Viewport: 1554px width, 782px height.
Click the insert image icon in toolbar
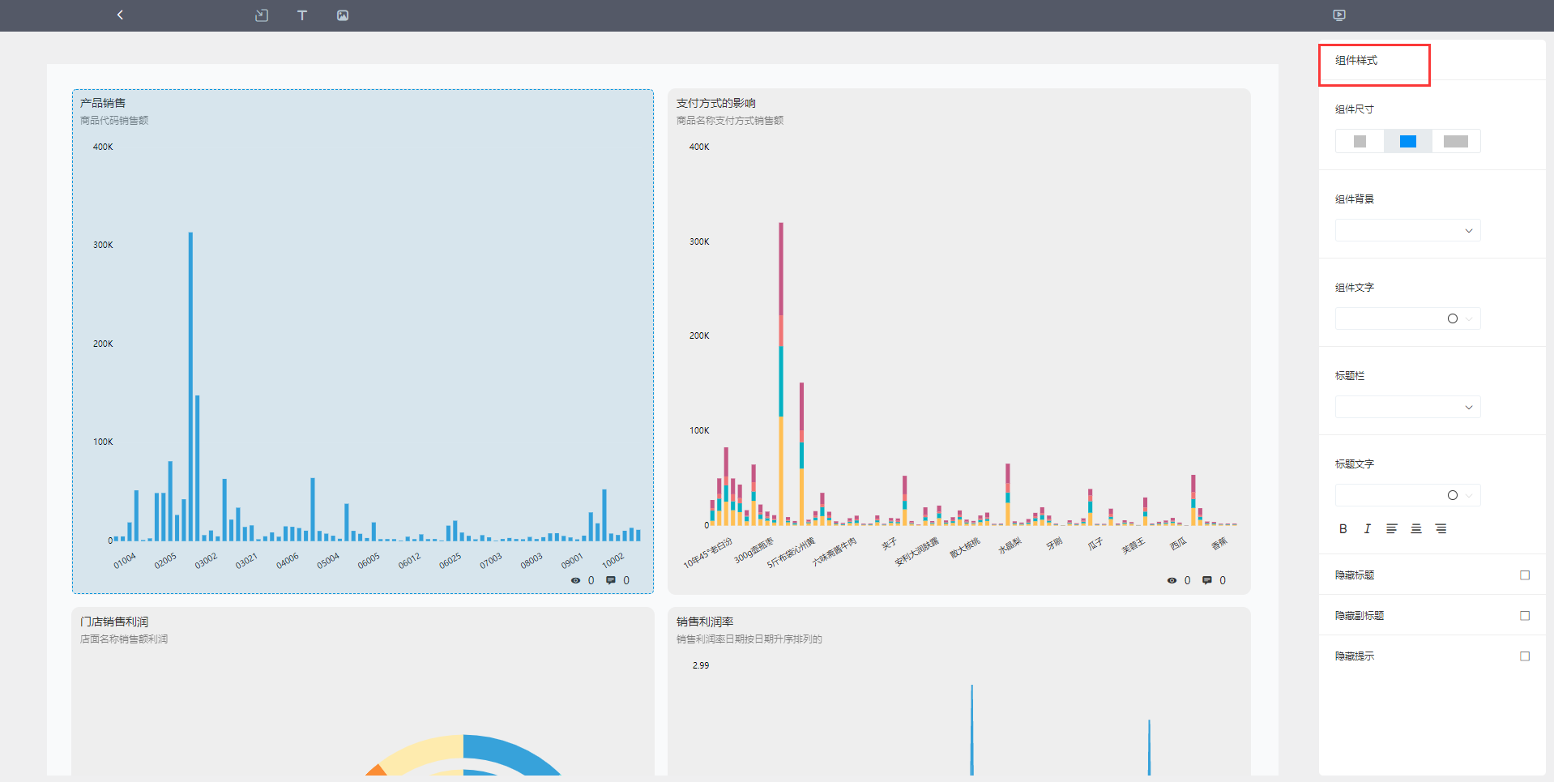(343, 15)
